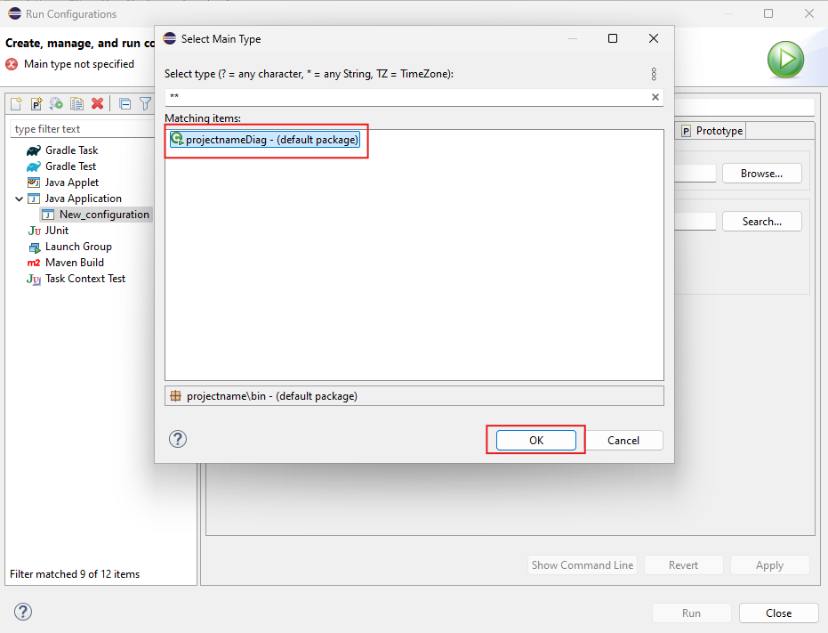Screen dimensions: 828x633
Task: Select projectnameDiag in matching items
Action: [x=265, y=140]
